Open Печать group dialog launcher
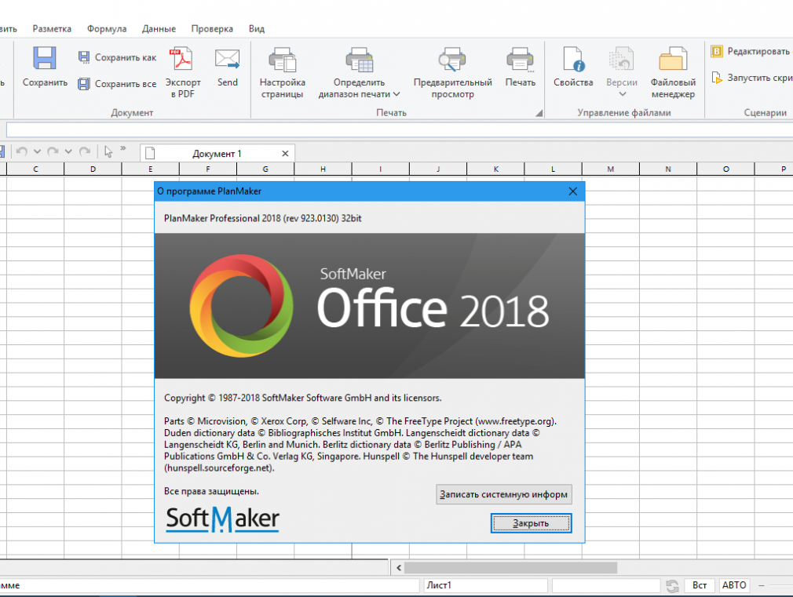The height and width of the screenshot is (597, 793). coord(539,113)
